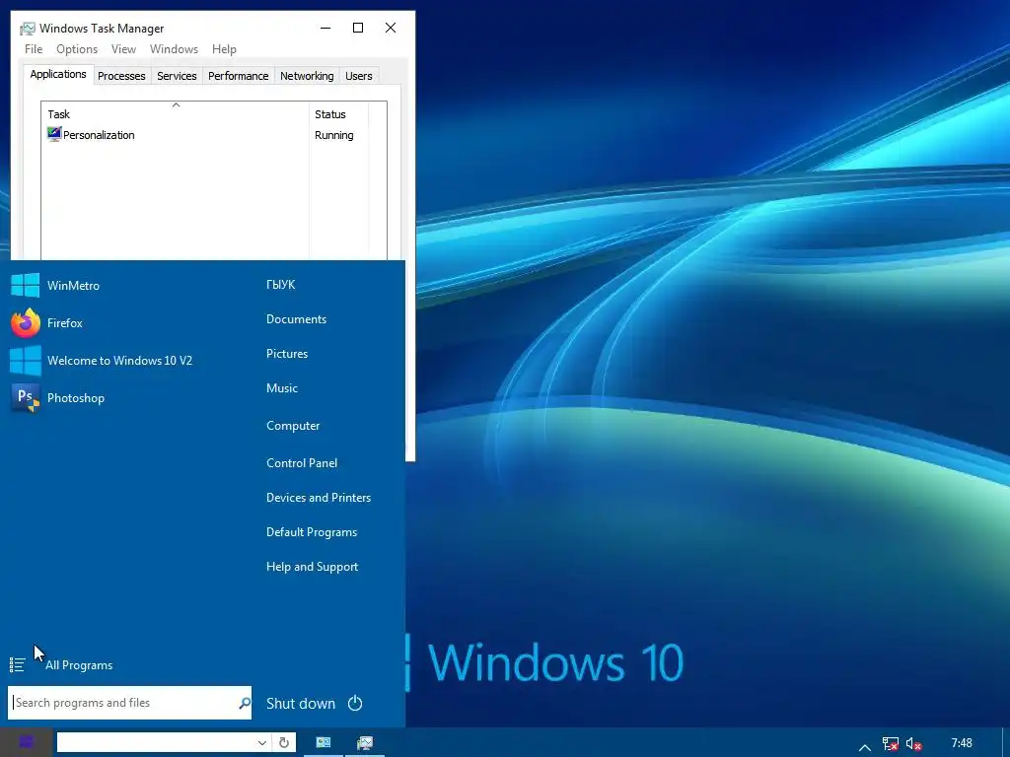Switch to the Performance tab
The height and width of the screenshot is (757, 1010).
239,76
